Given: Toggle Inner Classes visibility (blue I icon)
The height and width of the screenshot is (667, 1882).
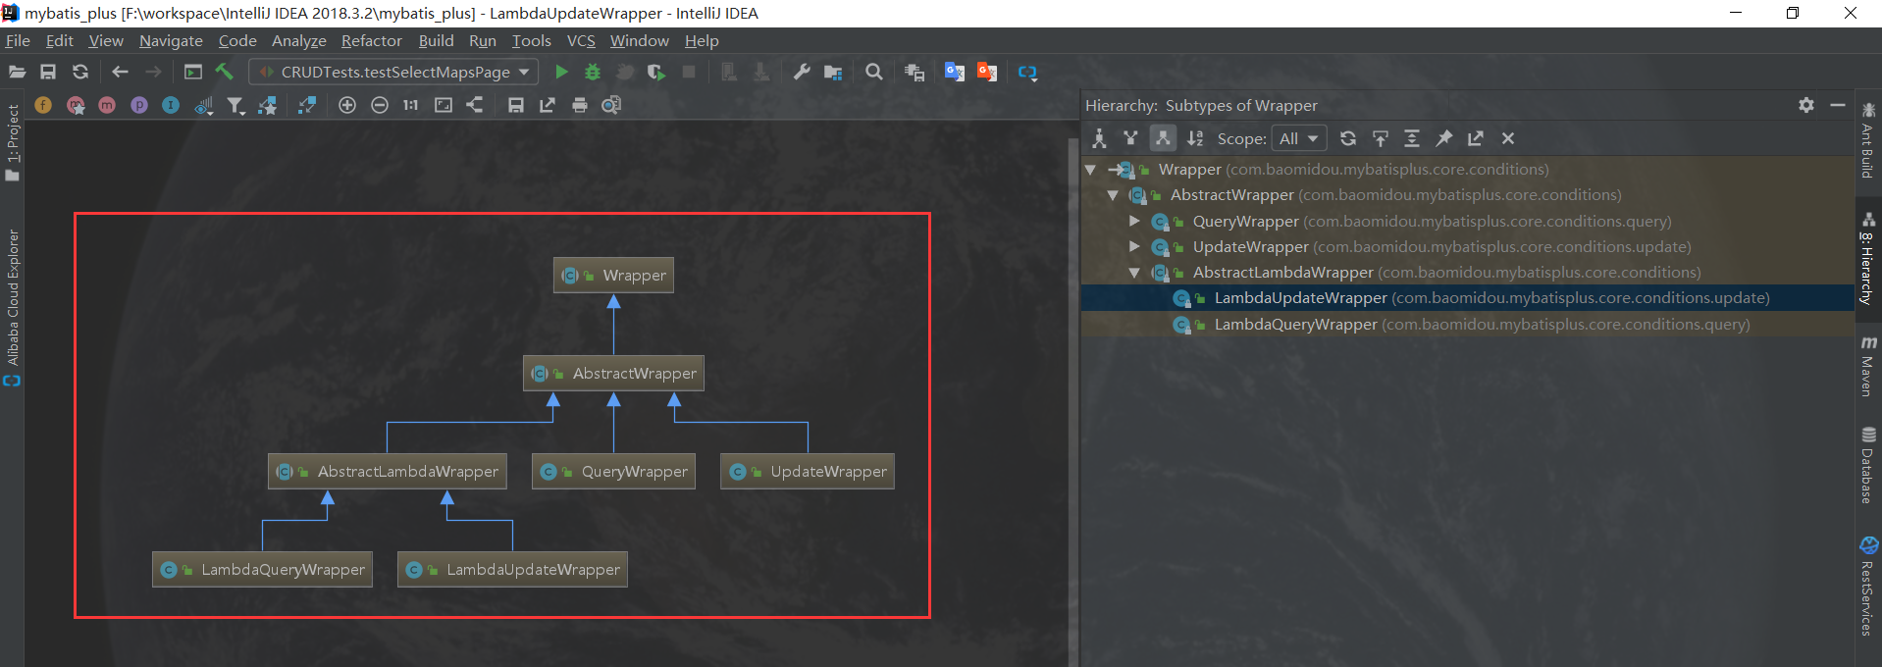Looking at the screenshot, I should 171,105.
